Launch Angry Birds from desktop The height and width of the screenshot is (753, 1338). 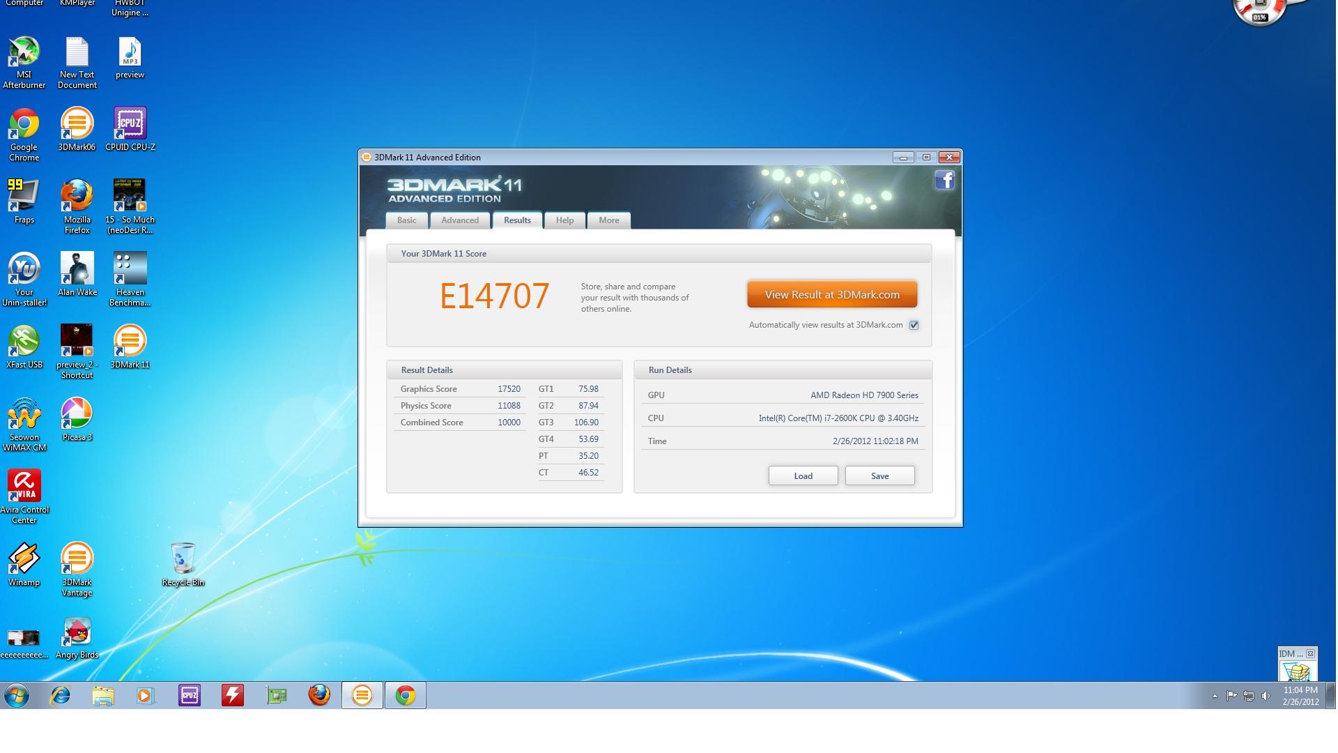click(77, 637)
